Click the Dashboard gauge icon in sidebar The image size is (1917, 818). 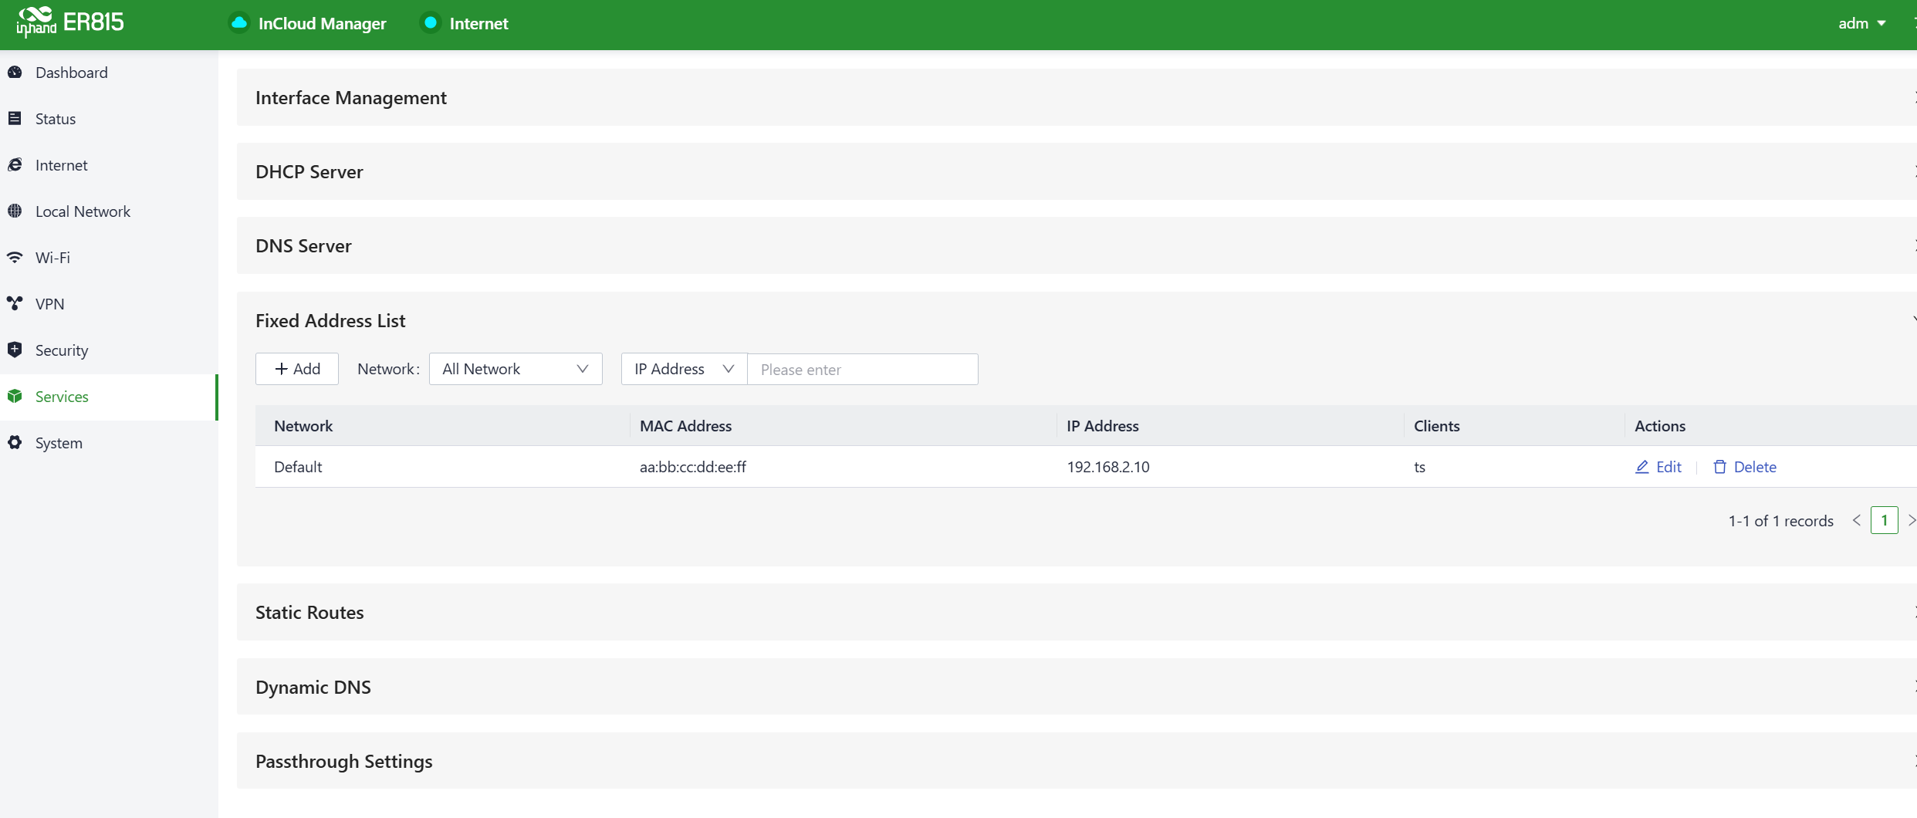(15, 73)
